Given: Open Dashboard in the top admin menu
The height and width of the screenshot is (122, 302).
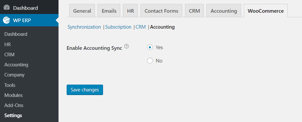Looking at the screenshot, I should pos(29,8).
